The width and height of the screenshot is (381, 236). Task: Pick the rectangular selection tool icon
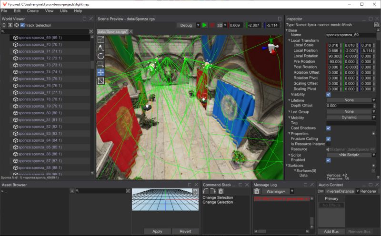point(100,64)
